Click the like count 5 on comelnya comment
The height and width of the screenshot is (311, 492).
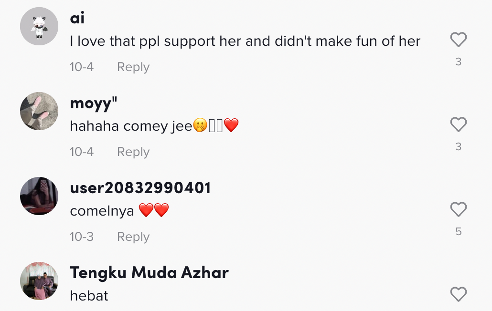point(459,231)
